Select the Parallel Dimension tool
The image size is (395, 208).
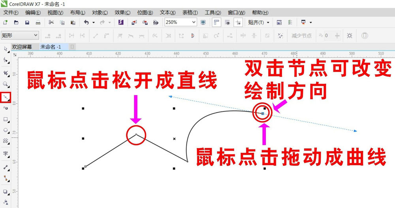5,167
